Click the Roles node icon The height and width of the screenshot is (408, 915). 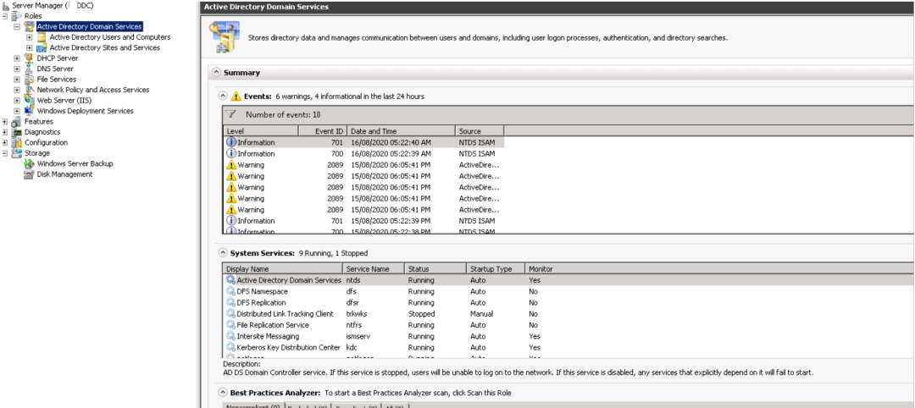click(x=18, y=16)
